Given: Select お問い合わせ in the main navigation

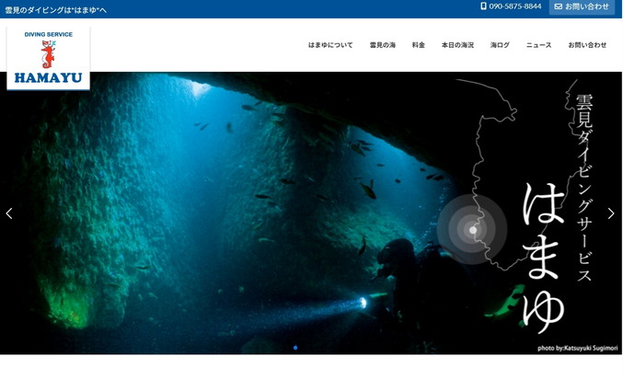Looking at the screenshot, I should pos(587,45).
